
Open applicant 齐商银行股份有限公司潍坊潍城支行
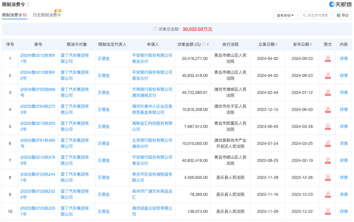pos(152,92)
